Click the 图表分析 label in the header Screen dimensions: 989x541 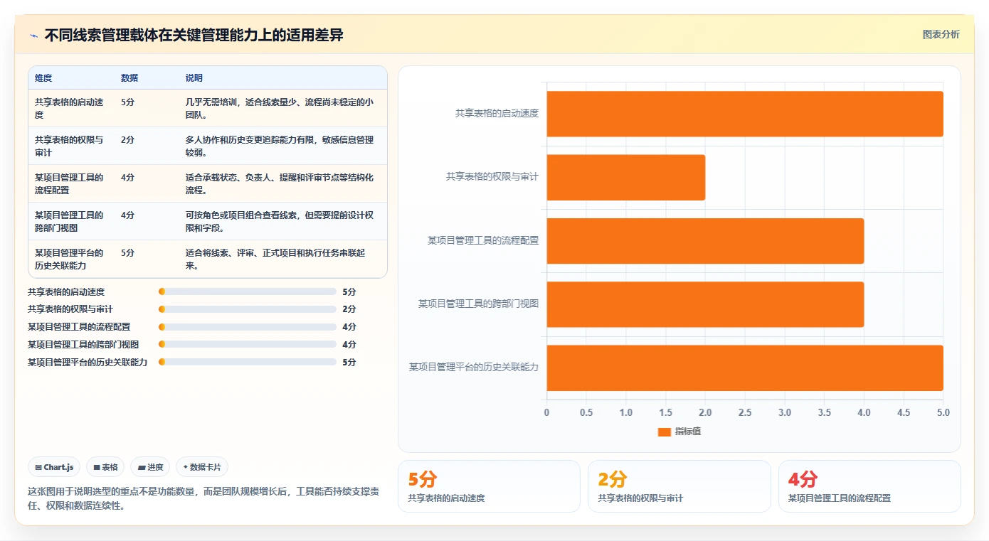(941, 34)
